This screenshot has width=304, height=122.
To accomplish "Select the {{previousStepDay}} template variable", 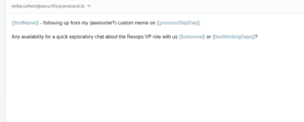I will point(178,23).
